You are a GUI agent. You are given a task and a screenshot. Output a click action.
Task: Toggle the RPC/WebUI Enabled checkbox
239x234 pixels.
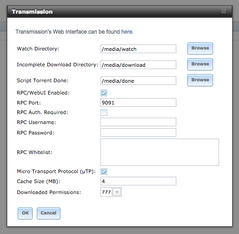pos(104,93)
